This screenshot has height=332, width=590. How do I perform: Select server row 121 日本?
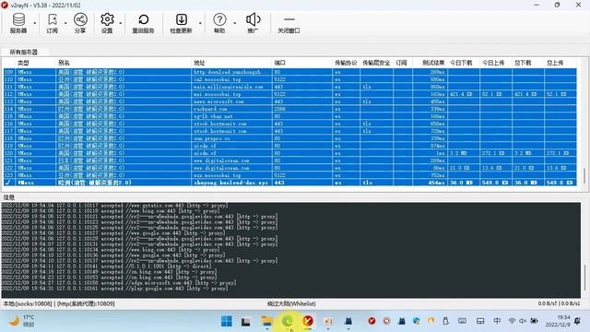coord(289,160)
